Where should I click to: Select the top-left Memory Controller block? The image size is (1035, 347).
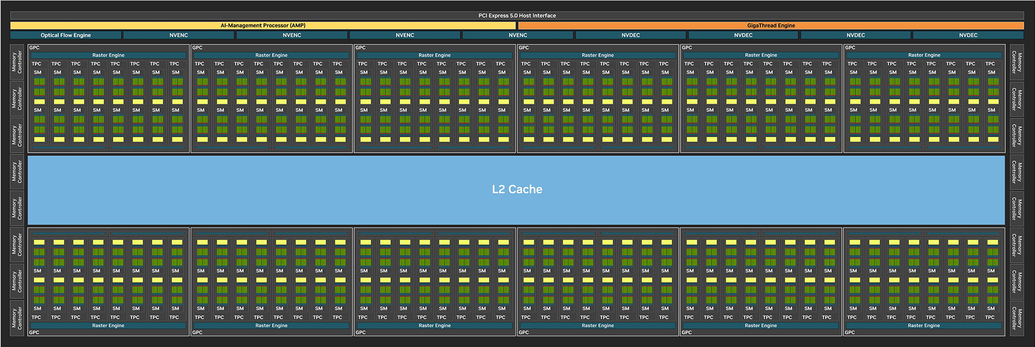[17, 62]
